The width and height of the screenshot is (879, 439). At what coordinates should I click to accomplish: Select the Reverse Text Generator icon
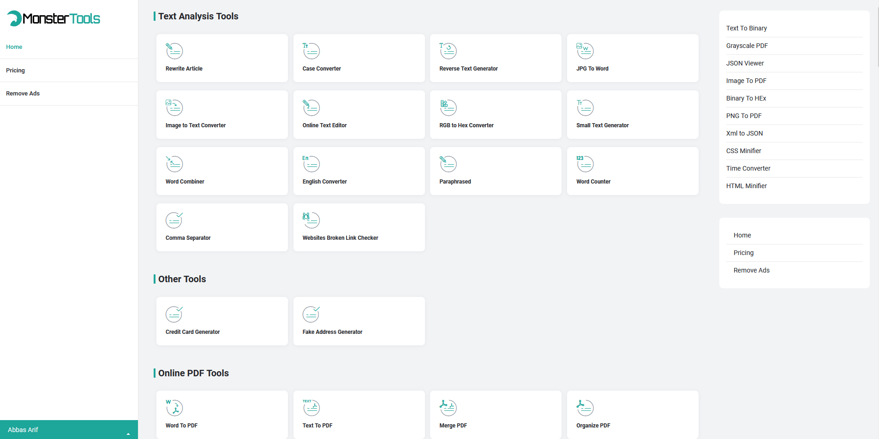tap(448, 51)
